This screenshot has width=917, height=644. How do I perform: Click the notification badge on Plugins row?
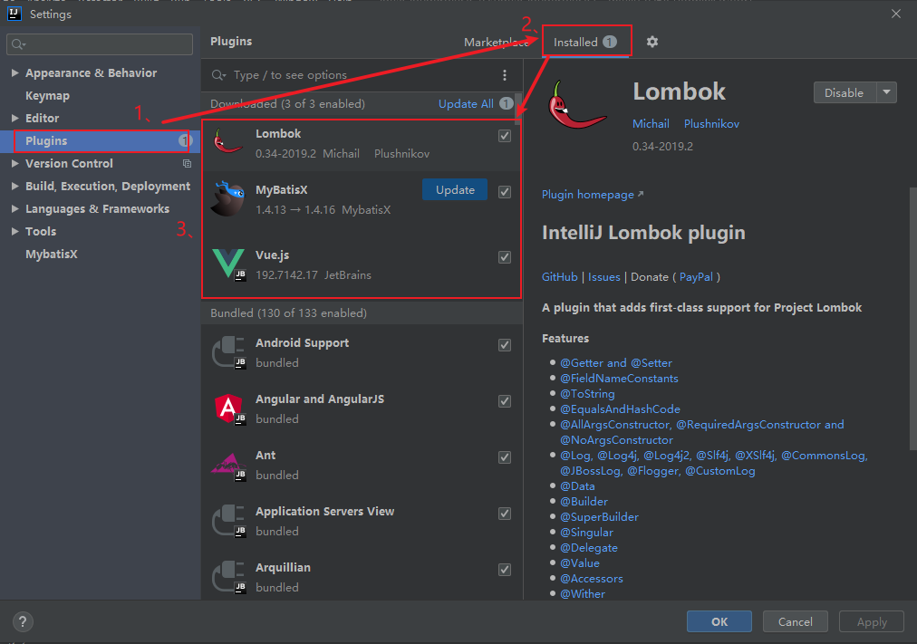185,140
